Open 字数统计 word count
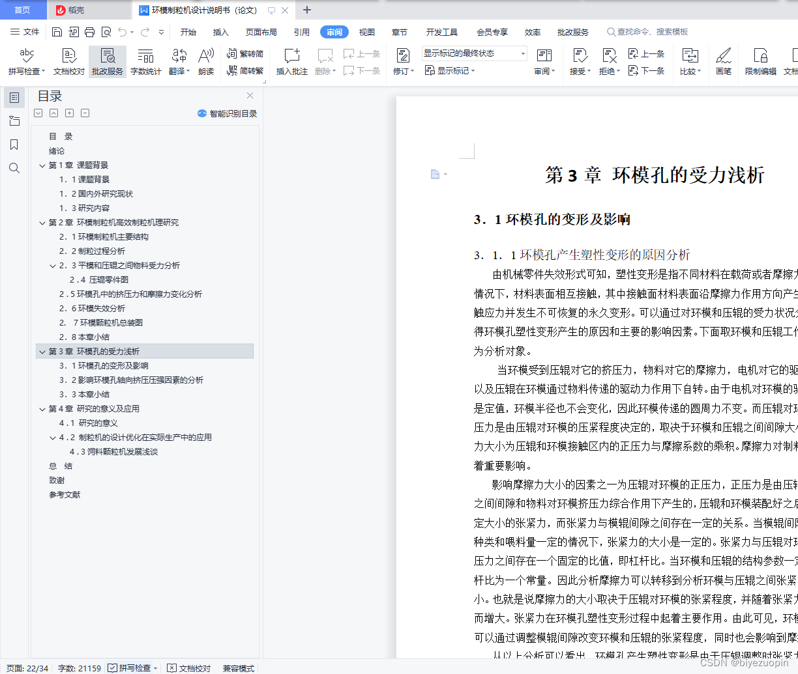Viewport: 798px width, 674px height. (x=146, y=62)
